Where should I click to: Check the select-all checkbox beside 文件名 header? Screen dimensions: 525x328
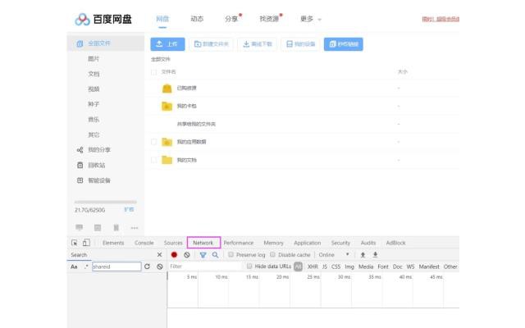point(153,72)
